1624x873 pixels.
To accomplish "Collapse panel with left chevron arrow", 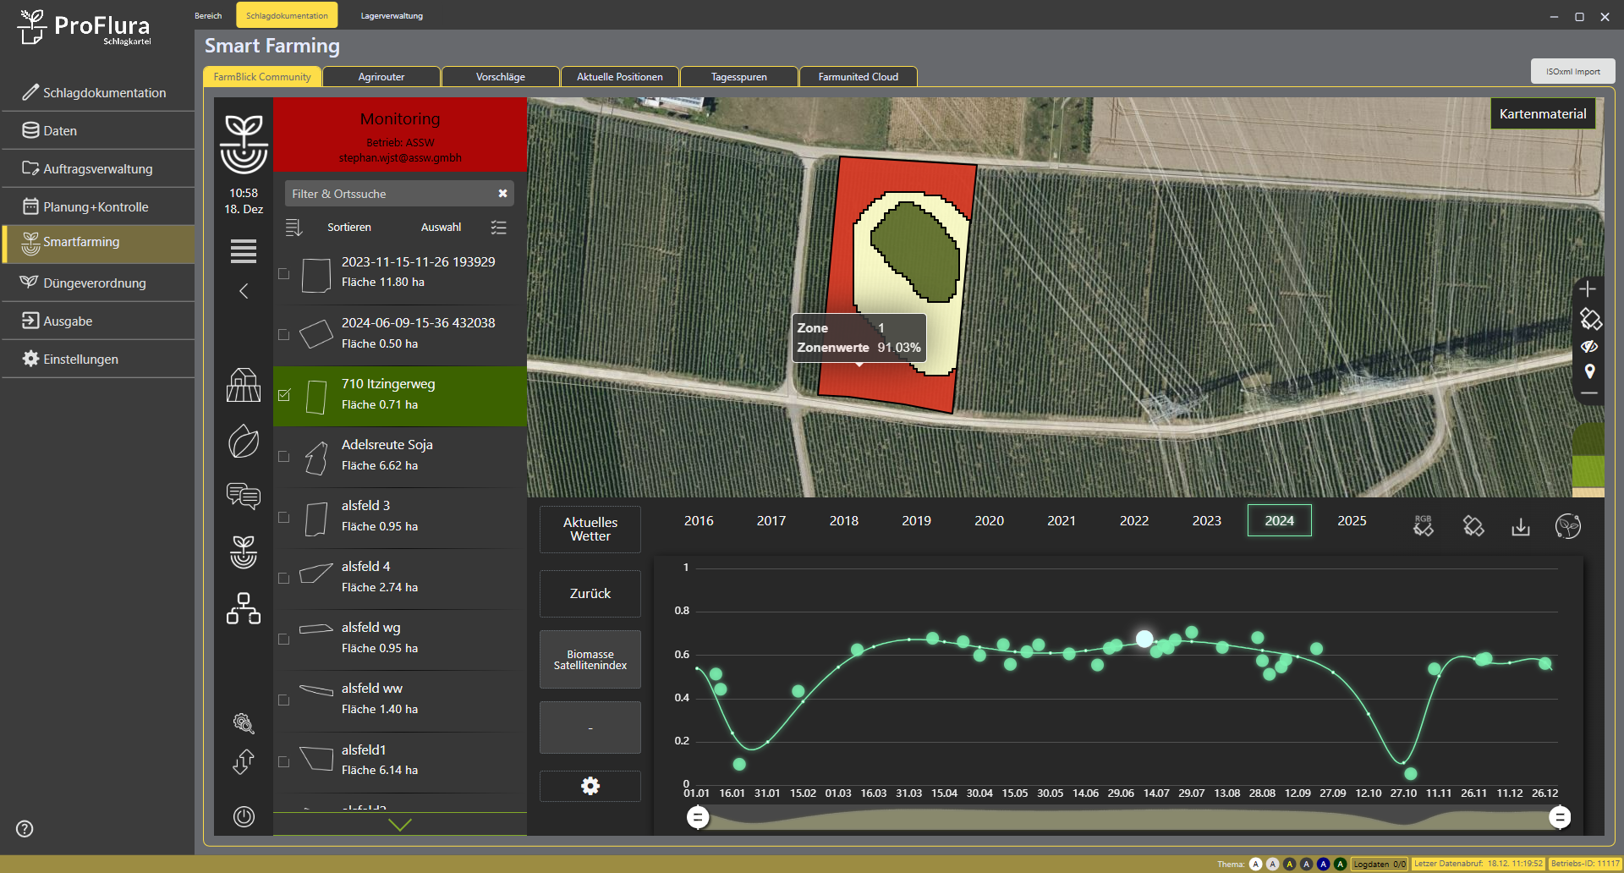I will tap(244, 292).
